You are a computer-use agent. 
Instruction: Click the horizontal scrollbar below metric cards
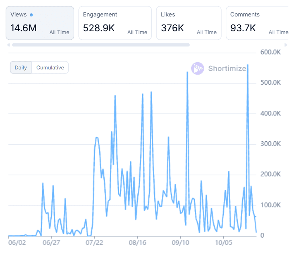[x=100, y=45]
